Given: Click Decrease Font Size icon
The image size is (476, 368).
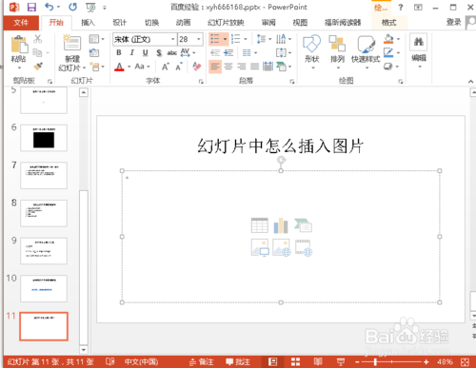Looking at the screenshot, I should (179, 67).
